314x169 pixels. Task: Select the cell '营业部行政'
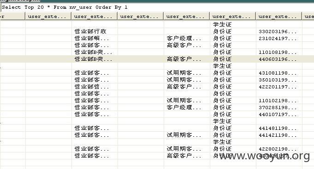90,31
